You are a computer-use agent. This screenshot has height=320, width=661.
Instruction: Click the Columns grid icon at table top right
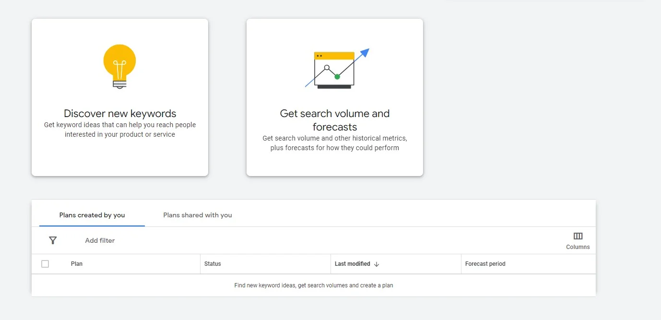tap(578, 236)
